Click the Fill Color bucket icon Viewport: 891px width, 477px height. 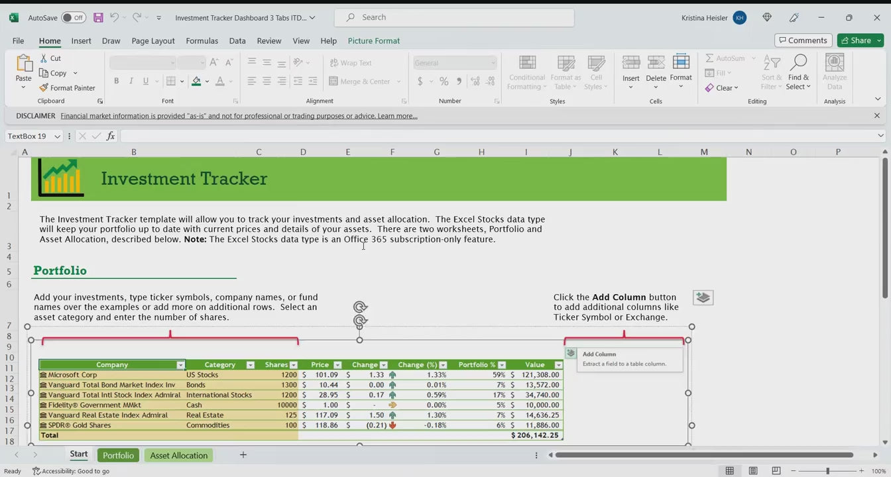click(196, 81)
